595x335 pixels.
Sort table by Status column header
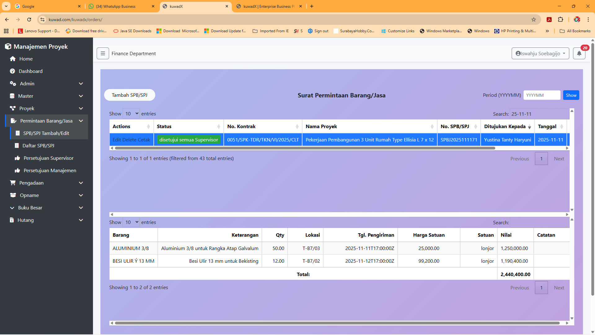(x=188, y=127)
